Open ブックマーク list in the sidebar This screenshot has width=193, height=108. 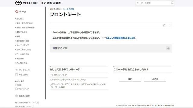coord(24,70)
